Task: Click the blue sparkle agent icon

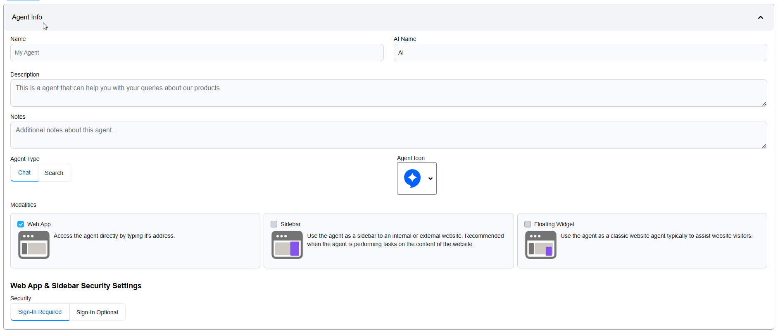Action: coord(412,178)
